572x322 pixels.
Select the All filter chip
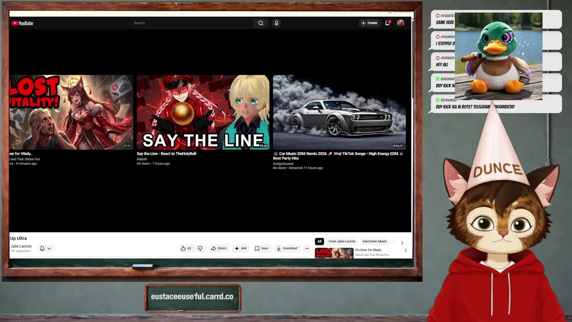coord(320,241)
